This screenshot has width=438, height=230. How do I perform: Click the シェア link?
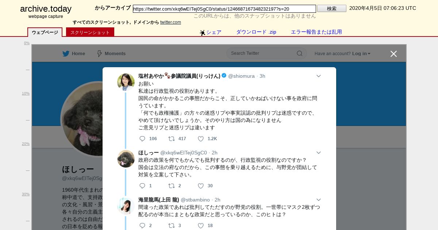tap(214, 32)
